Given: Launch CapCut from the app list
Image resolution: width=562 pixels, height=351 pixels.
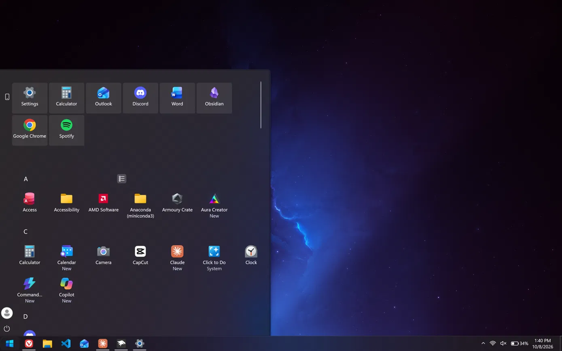Looking at the screenshot, I should (x=140, y=256).
